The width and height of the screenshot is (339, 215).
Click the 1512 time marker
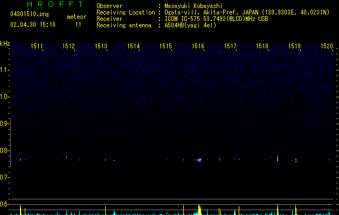pyautogui.click(x=68, y=46)
